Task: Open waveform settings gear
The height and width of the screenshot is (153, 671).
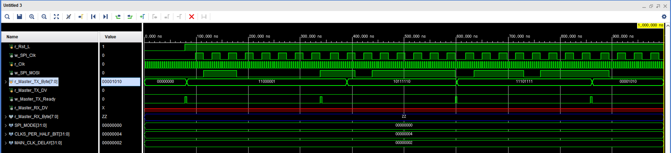Action: (x=664, y=17)
